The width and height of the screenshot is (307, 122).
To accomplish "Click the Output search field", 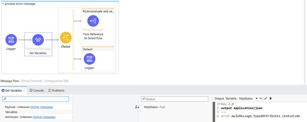I will [175, 99].
